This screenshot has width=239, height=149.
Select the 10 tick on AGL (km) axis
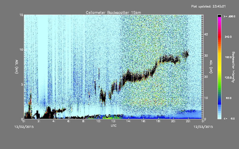[21, 49]
